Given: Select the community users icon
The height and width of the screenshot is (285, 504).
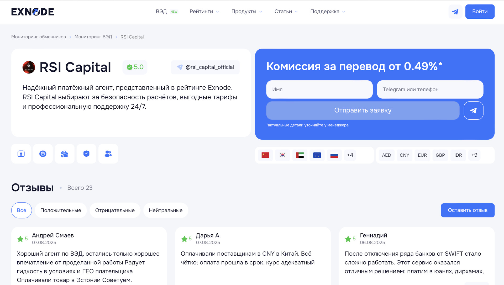Looking at the screenshot, I should (x=108, y=154).
